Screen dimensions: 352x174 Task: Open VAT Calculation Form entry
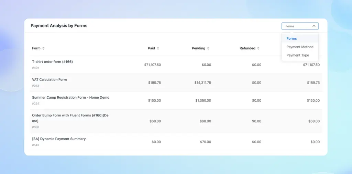click(49, 79)
